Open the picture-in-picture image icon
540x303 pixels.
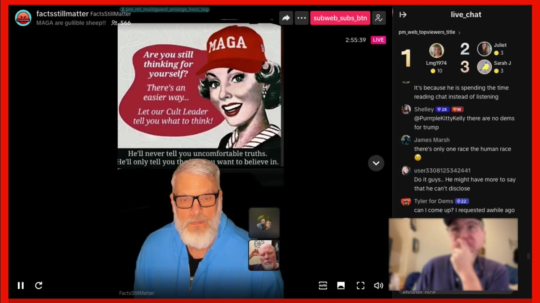tap(341, 286)
